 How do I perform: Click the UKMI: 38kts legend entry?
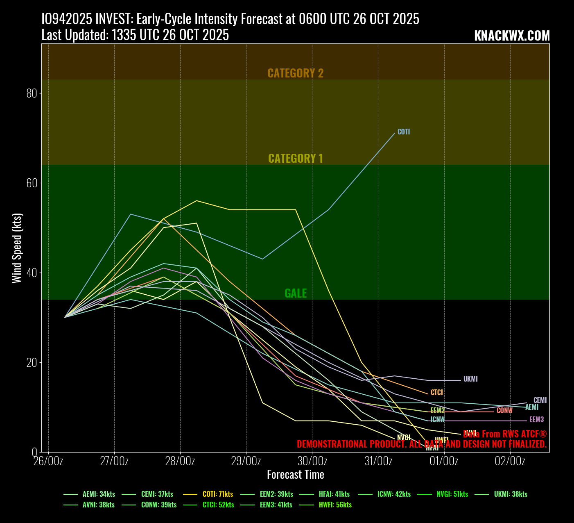pos(511,494)
